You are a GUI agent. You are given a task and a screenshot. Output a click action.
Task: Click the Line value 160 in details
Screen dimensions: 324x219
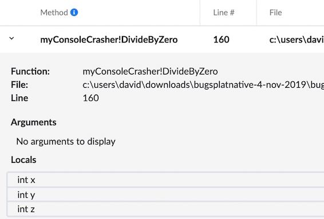pos(90,98)
